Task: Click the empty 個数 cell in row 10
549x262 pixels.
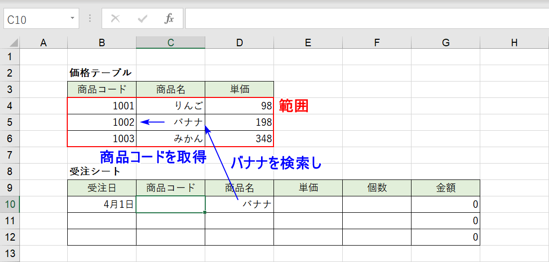Action: (x=377, y=204)
